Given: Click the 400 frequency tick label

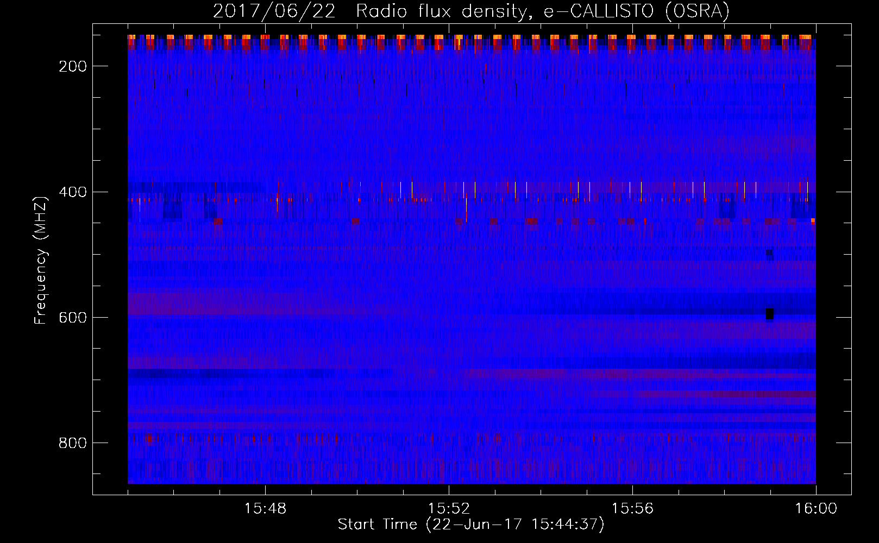Looking at the screenshot, I should pyautogui.click(x=73, y=192).
